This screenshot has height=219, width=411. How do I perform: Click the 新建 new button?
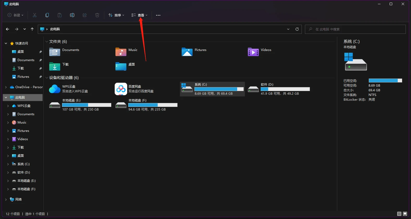click(x=16, y=15)
